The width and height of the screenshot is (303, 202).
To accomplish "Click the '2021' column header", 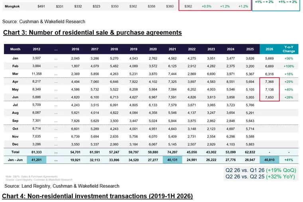I will [172, 49].
